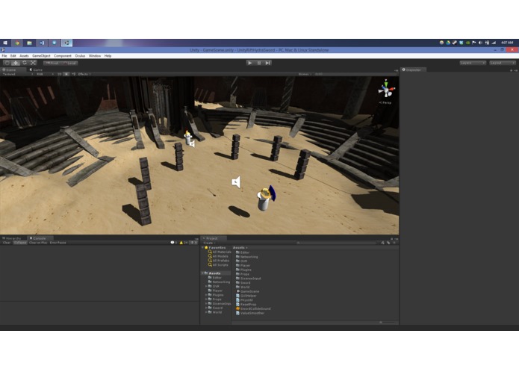
Task: Select the Rotate tool in the toolbar
Action: (25, 63)
